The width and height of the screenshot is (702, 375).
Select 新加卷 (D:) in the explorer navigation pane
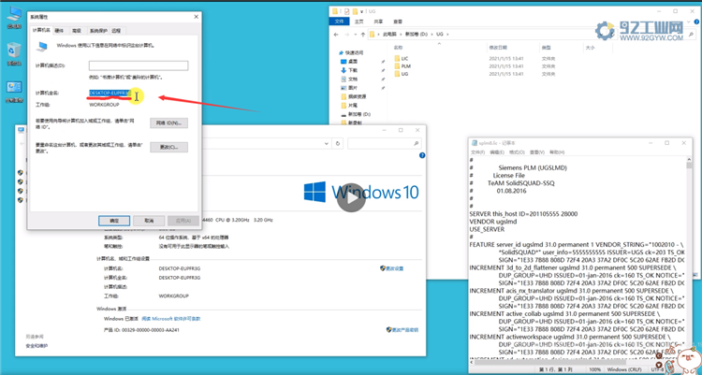click(x=356, y=114)
